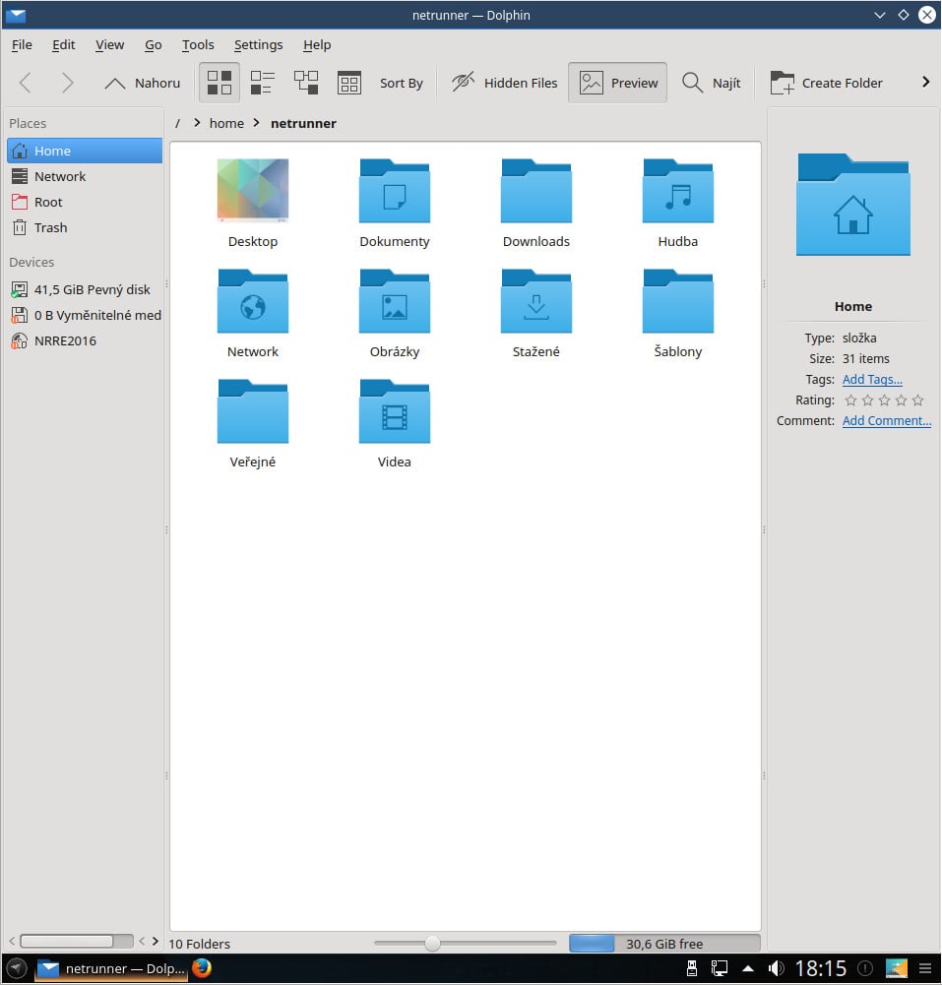Click the root slash in breadcrumb

pos(178,124)
